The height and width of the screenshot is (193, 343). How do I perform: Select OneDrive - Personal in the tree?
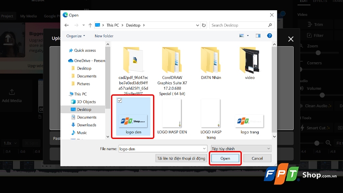click(x=87, y=60)
